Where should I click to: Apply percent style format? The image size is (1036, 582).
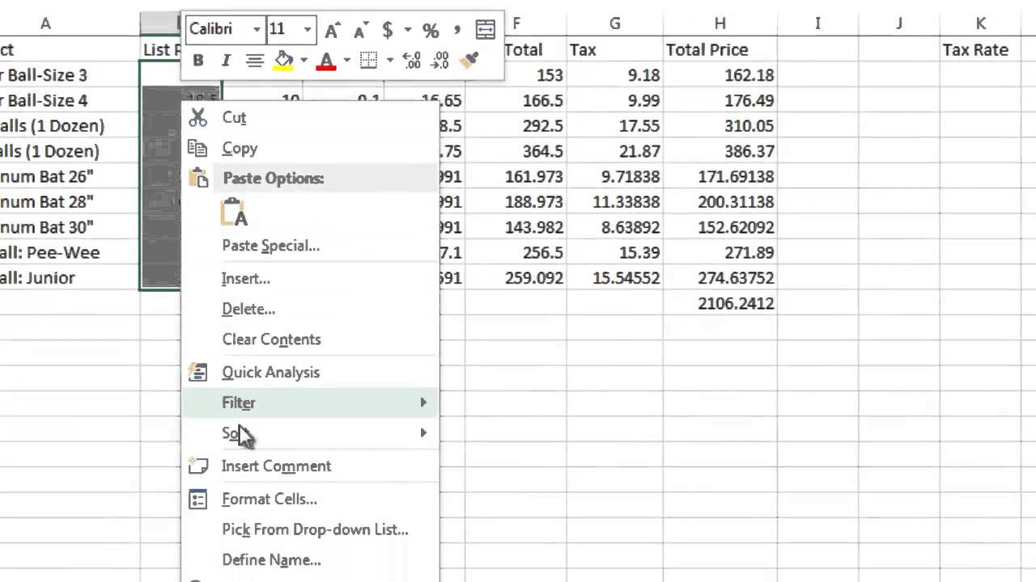(x=431, y=31)
